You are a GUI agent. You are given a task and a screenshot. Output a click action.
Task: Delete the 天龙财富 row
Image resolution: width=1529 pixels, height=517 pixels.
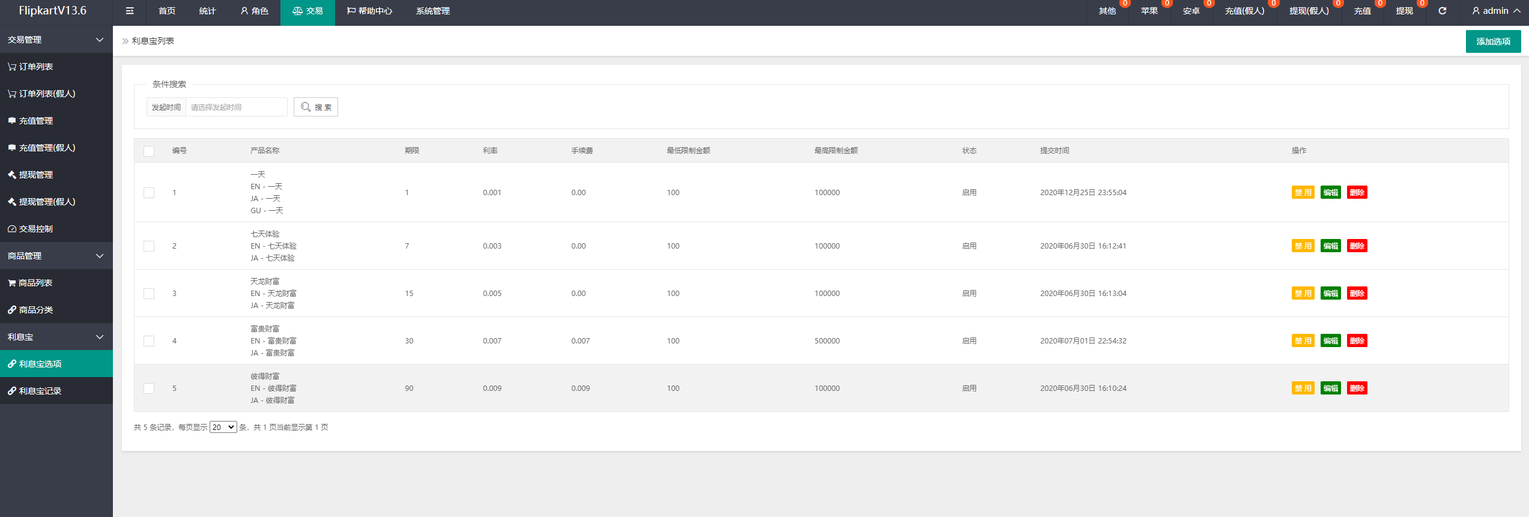1357,294
